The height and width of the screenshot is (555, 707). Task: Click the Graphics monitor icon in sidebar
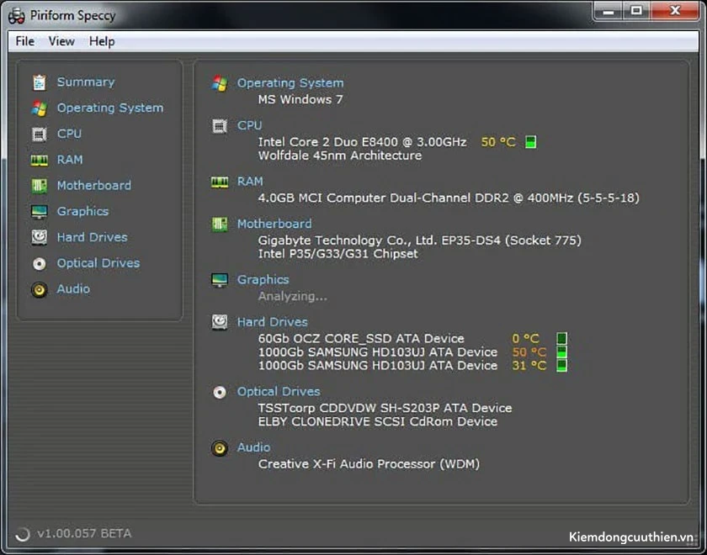pos(40,212)
